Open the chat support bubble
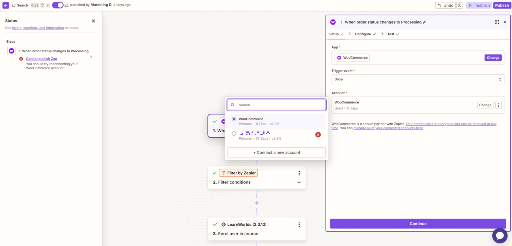Image resolution: width=512 pixels, height=246 pixels. click(x=500, y=236)
